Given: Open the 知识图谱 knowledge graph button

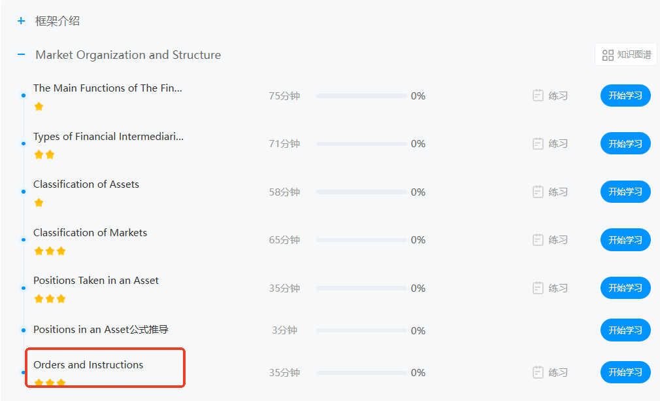Looking at the screenshot, I should point(626,54).
